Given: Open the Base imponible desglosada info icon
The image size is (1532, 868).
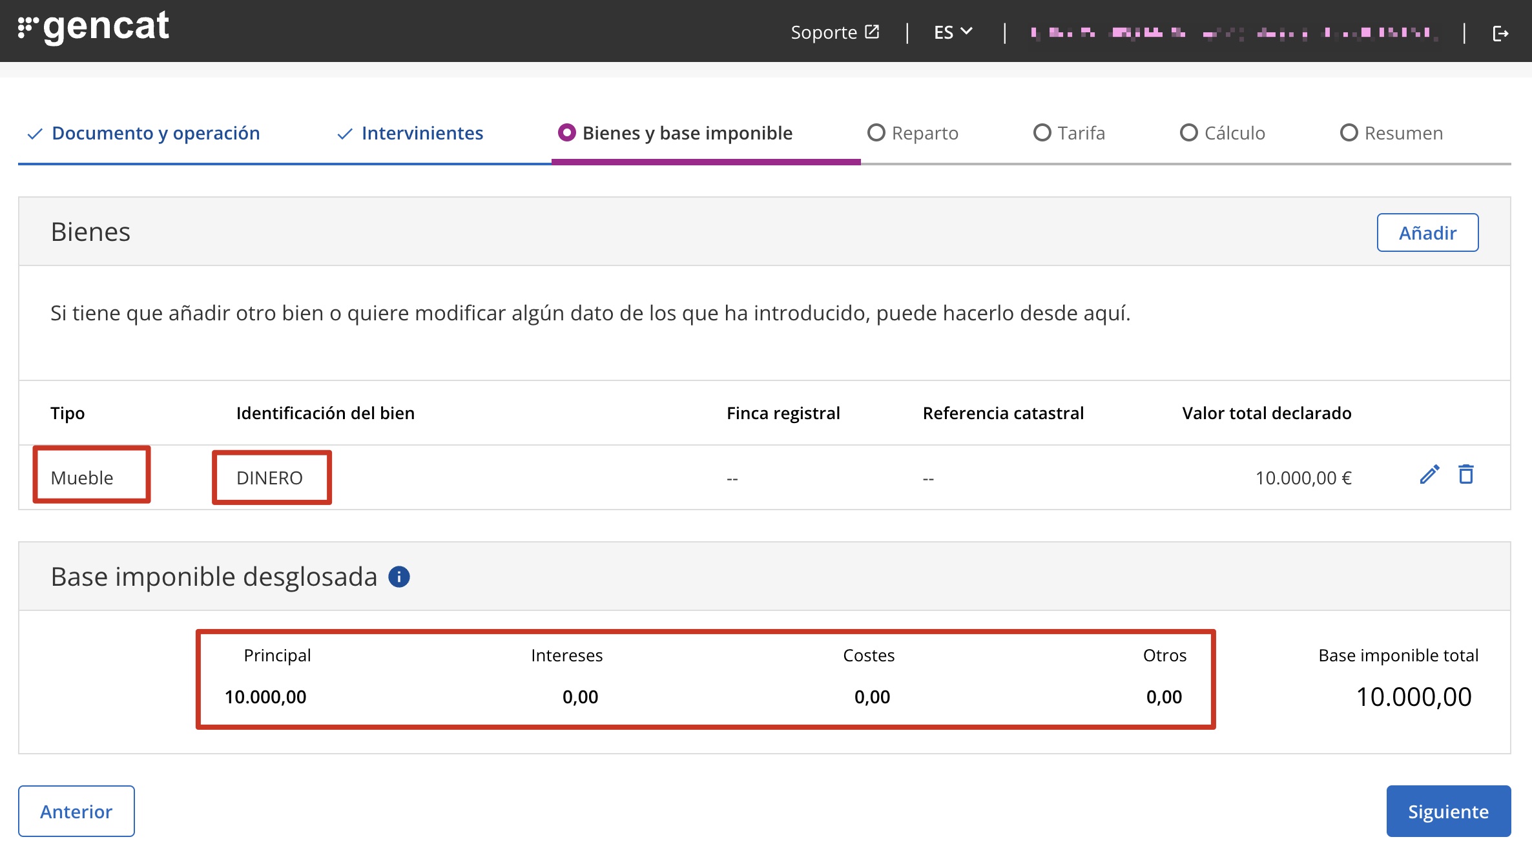Looking at the screenshot, I should (x=399, y=577).
